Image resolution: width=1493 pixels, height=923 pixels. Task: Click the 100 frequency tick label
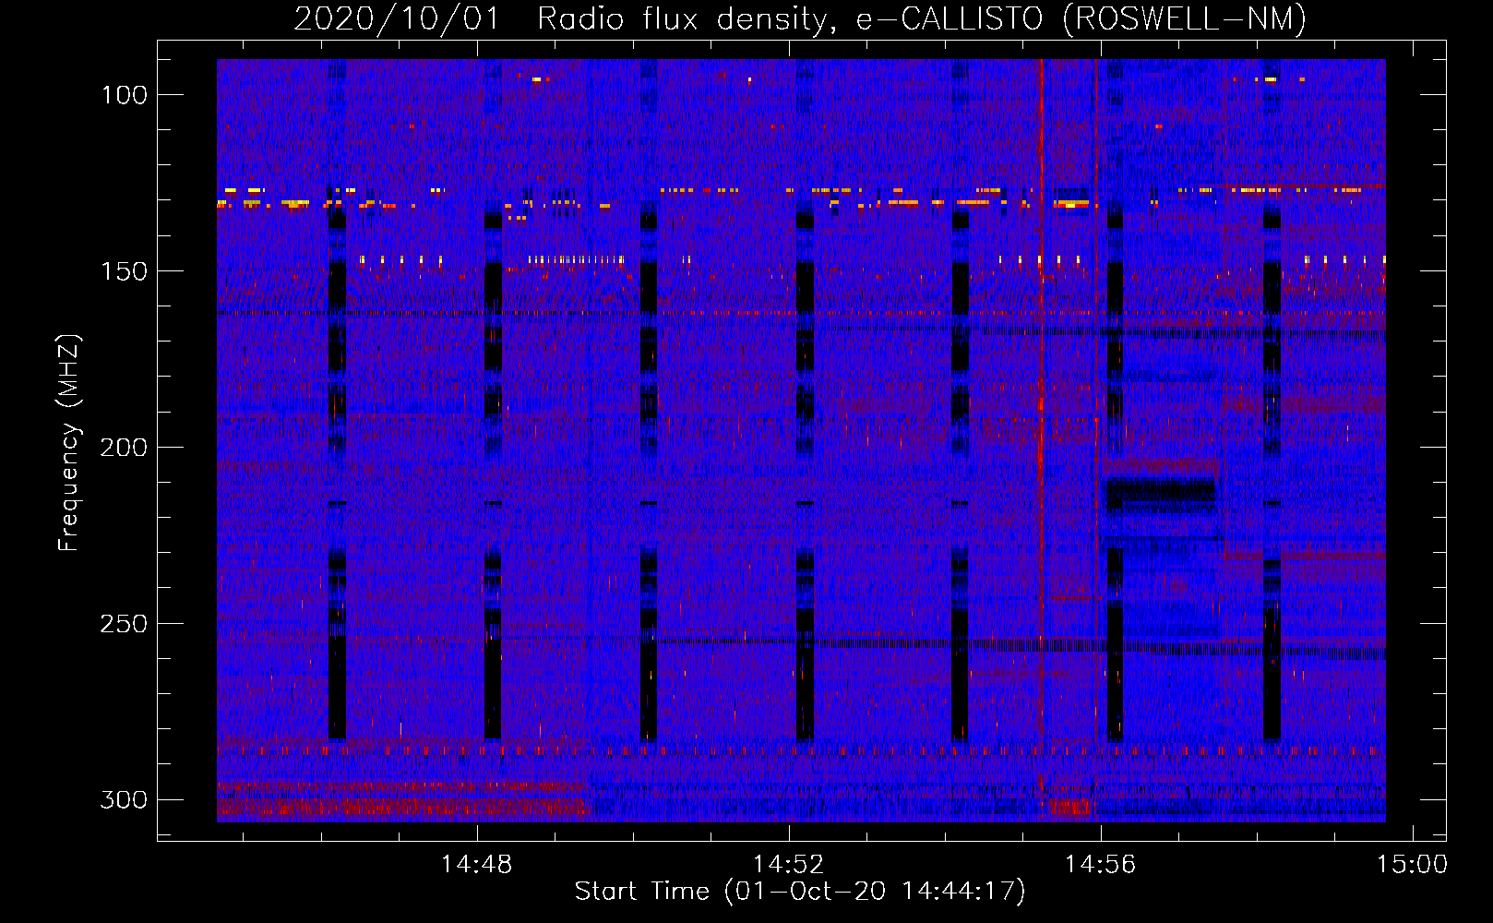pos(125,95)
